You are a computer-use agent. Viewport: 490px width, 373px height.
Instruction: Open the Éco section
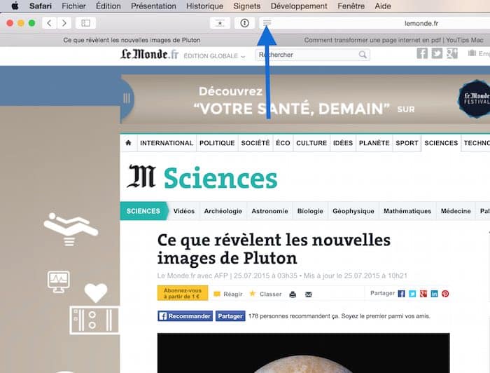click(x=283, y=143)
